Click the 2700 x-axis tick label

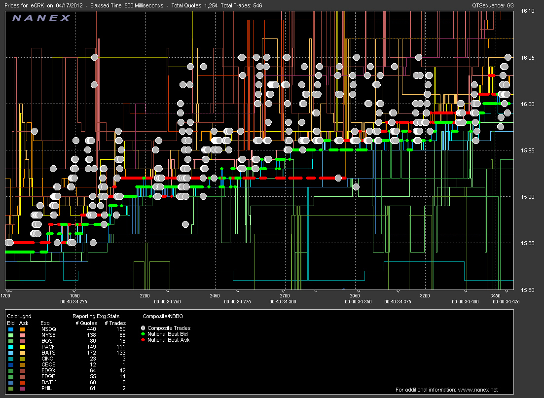tap(285, 296)
